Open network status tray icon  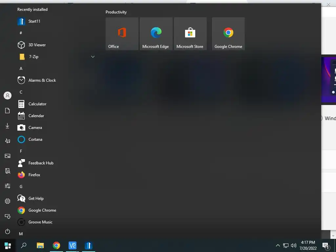(286, 245)
